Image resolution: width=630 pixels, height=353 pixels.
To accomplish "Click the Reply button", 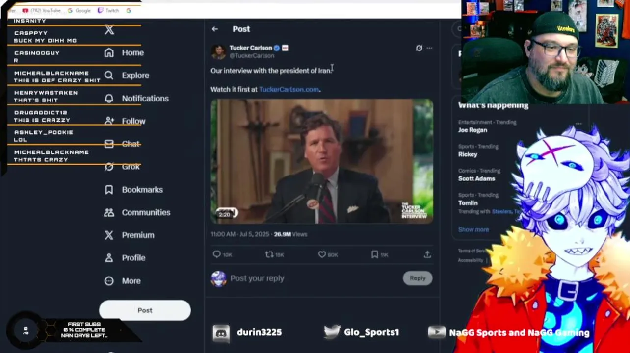I will (x=418, y=278).
